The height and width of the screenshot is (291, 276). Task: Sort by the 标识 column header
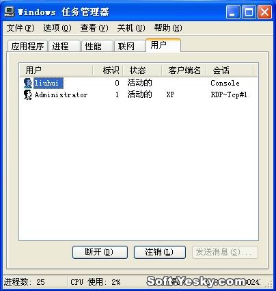point(108,70)
